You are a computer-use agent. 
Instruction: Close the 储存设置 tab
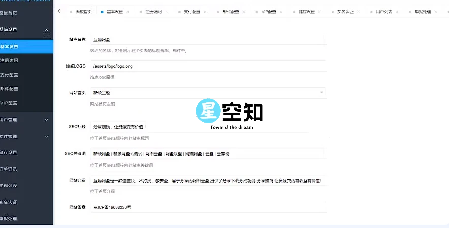[x=319, y=12]
